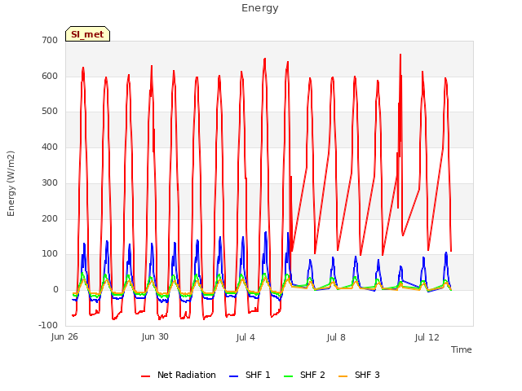Click the Jul 4 x-axis tick label

246,337
